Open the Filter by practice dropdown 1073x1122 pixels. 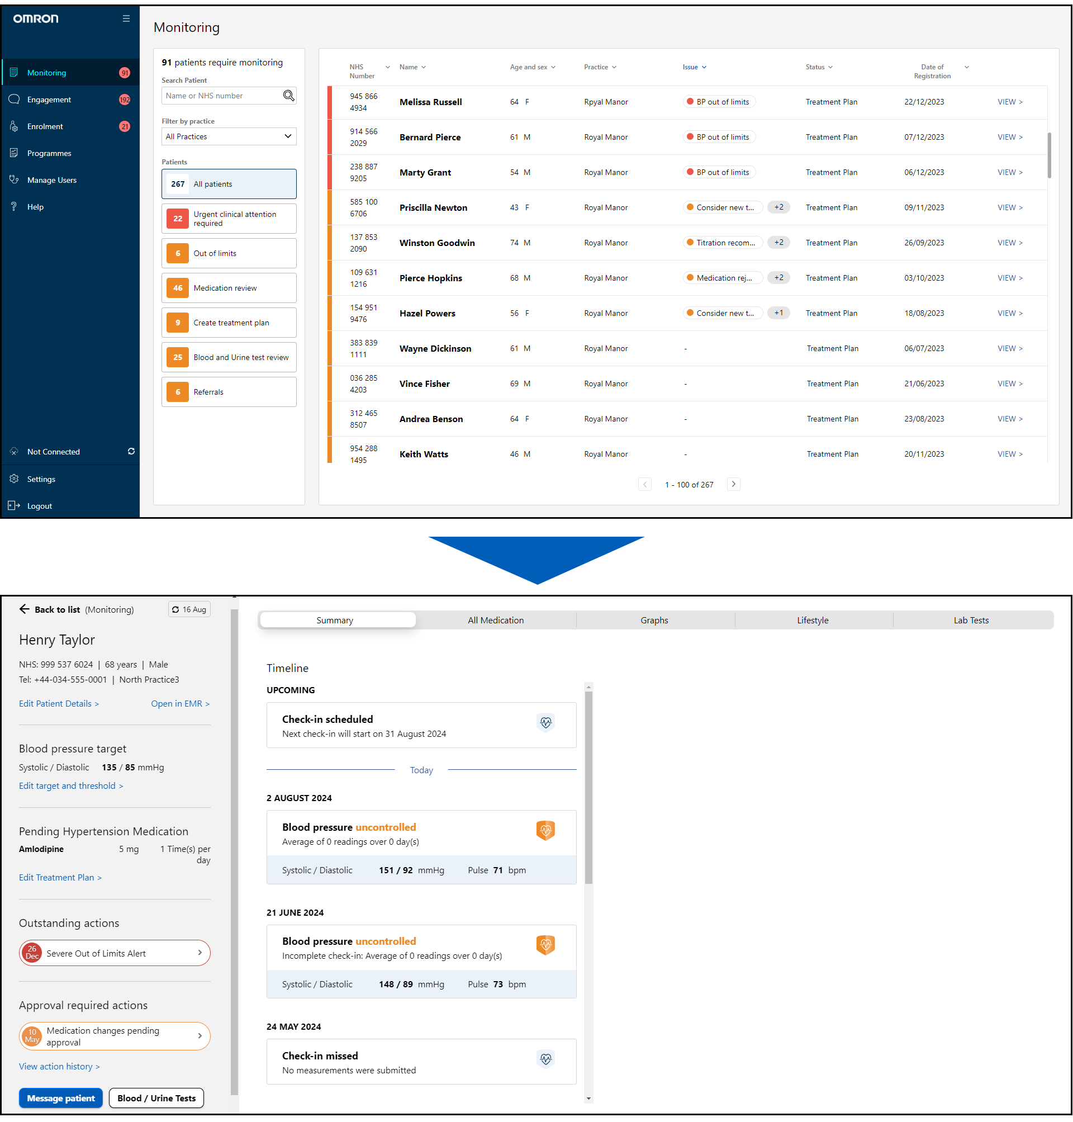click(229, 136)
